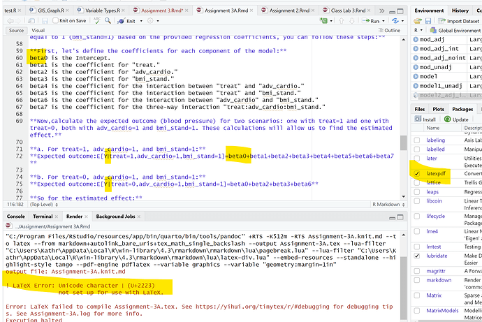The height and width of the screenshot is (322, 482).
Task: Uncheck the latexpdf package
Action: pos(417,174)
